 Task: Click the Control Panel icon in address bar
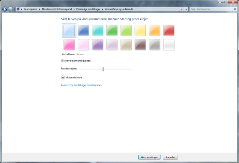click(x=18, y=9)
